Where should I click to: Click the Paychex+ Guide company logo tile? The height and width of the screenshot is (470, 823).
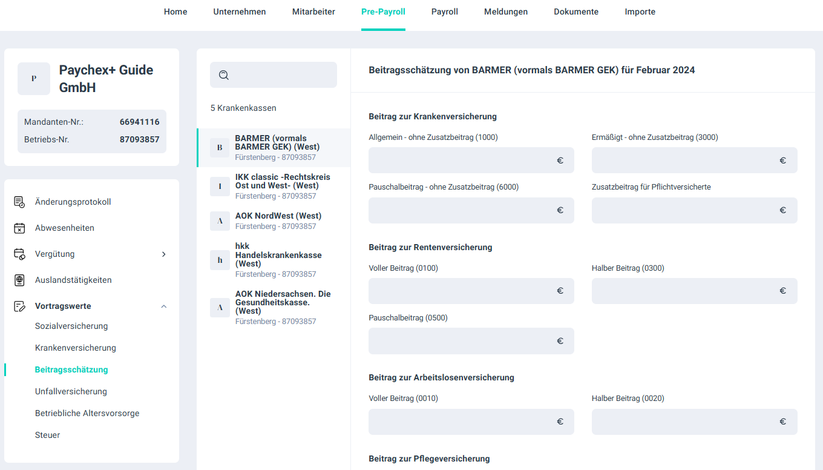[34, 79]
